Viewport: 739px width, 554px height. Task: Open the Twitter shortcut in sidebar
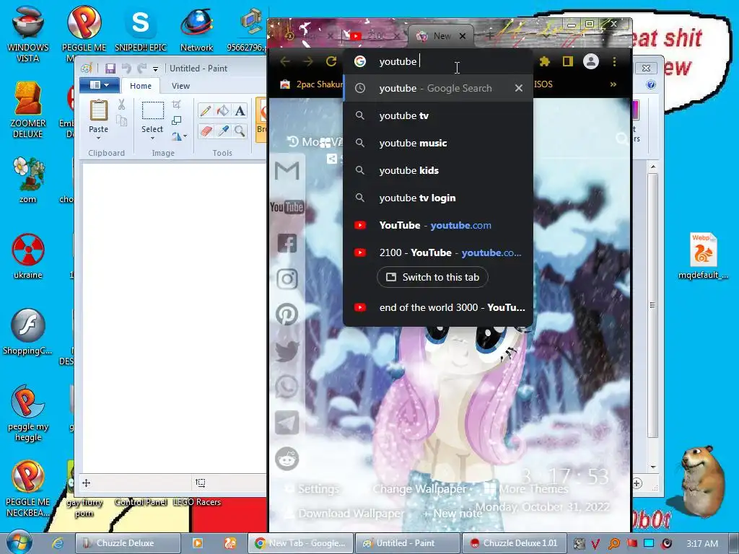point(287,351)
